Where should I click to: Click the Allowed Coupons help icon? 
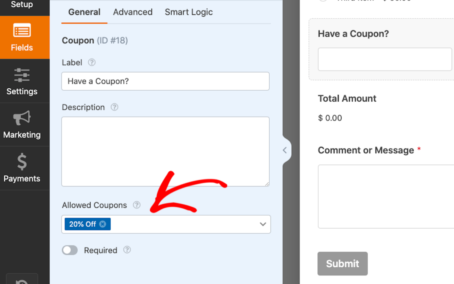[x=137, y=205]
